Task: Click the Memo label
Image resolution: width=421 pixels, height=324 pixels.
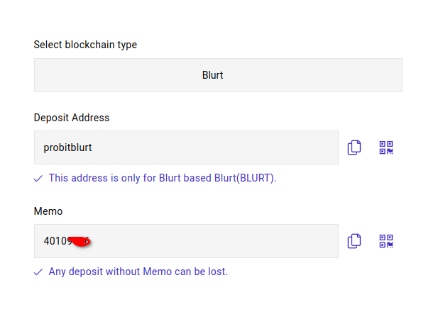Action: point(48,211)
